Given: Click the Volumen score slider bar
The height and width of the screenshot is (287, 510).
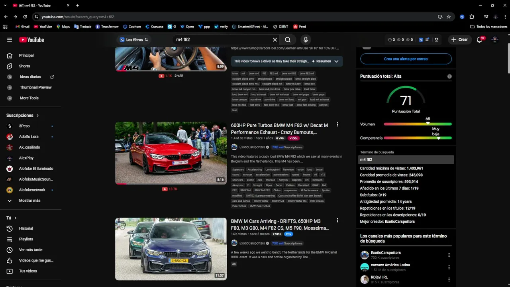Looking at the screenshot, I should click(418, 124).
